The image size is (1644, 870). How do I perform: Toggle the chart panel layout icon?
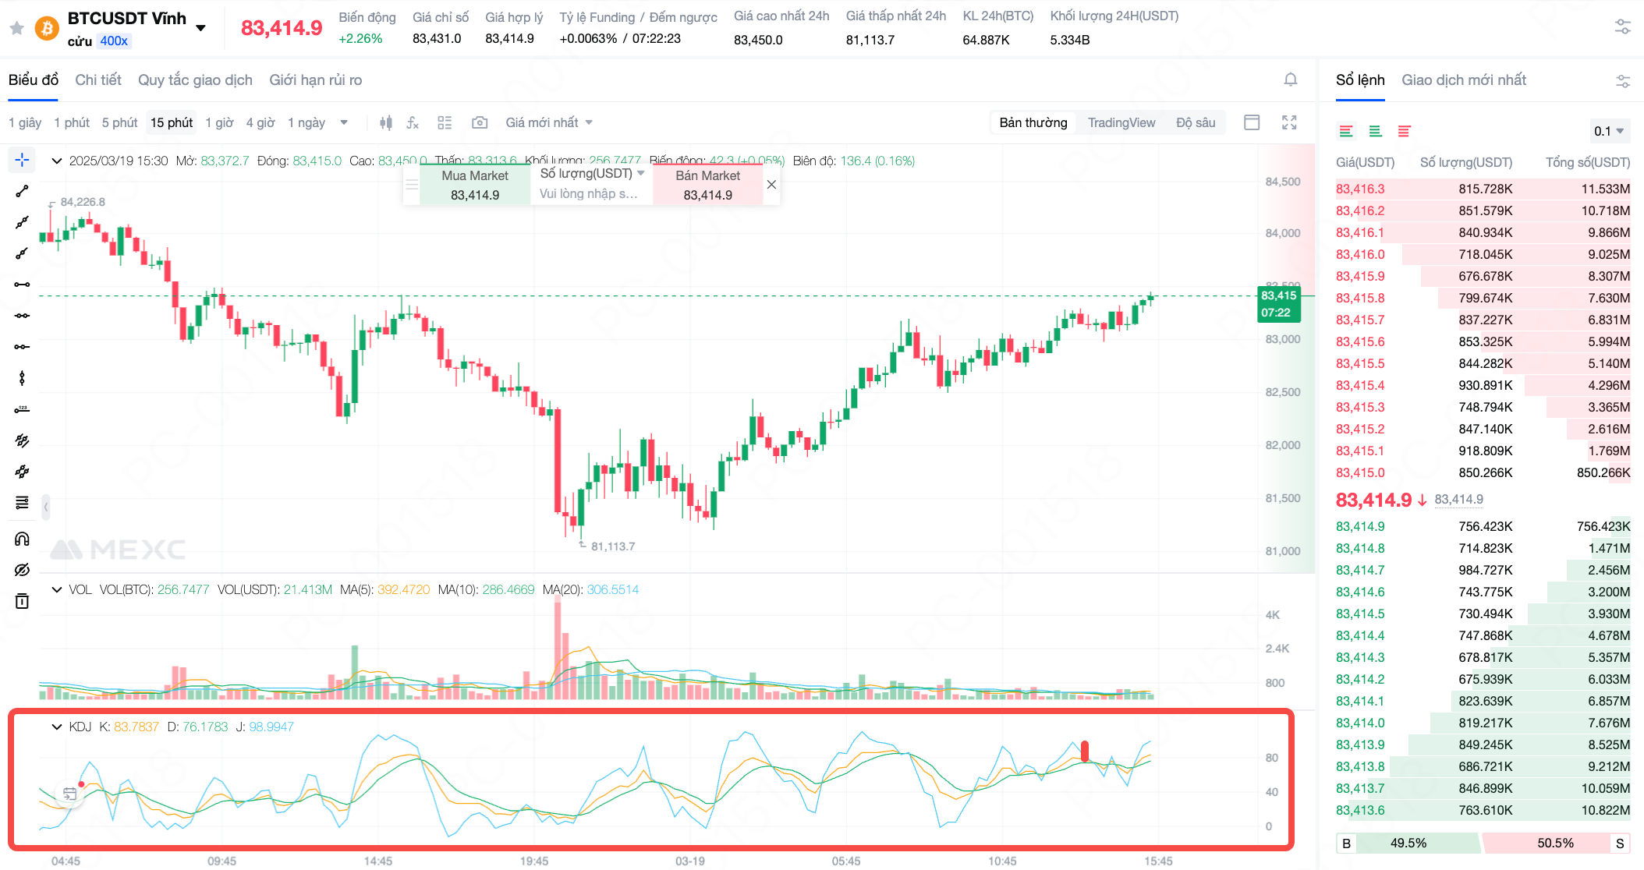(1252, 122)
